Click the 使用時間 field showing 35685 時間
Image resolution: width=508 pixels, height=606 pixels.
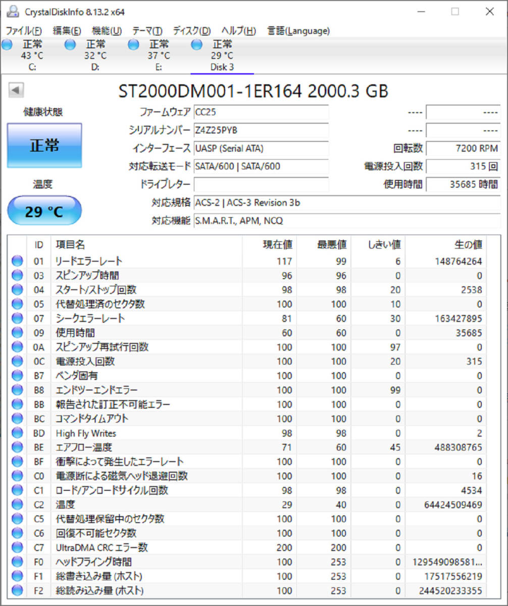(x=463, y=184)
